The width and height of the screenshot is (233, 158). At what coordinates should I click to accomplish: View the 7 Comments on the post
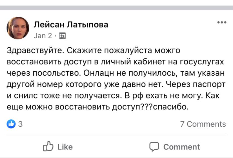[203, 124]
